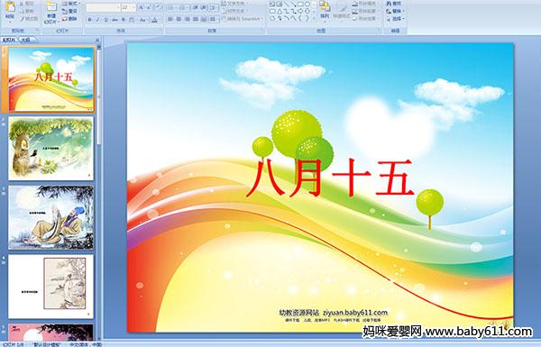Viewport: 541px width, 347px height.
Task: Click the Select tool in Editing group
Action: coord(396,19)
